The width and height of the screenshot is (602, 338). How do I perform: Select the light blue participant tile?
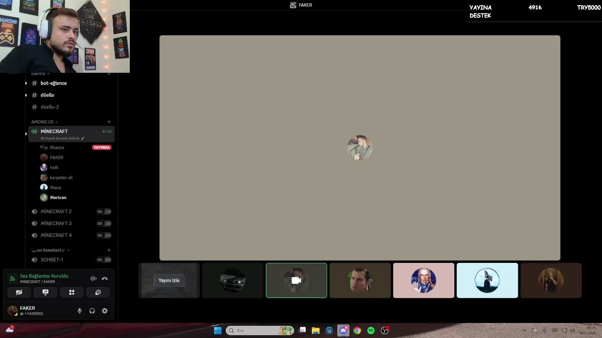pyautogui.click(x=487, y=280)
